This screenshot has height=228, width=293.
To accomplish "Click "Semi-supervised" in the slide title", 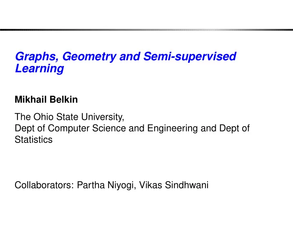I will 190,57.
